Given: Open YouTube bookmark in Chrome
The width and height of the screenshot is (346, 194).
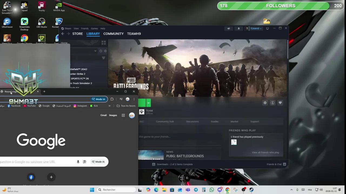Looking at the screenshot, I should pos(29,106).
